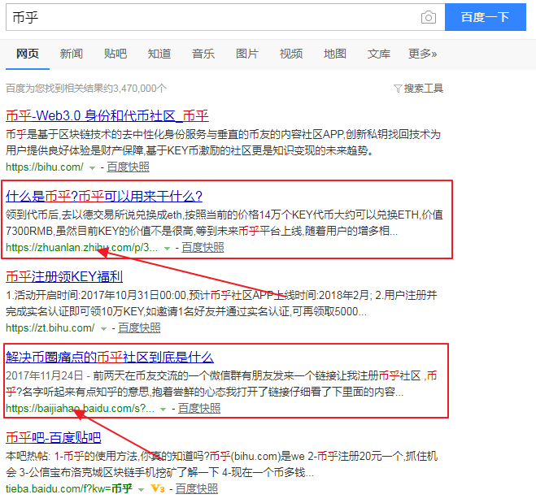Click the V3 verification badge icon
Screen dimensions: 536x503
(158, 488)
